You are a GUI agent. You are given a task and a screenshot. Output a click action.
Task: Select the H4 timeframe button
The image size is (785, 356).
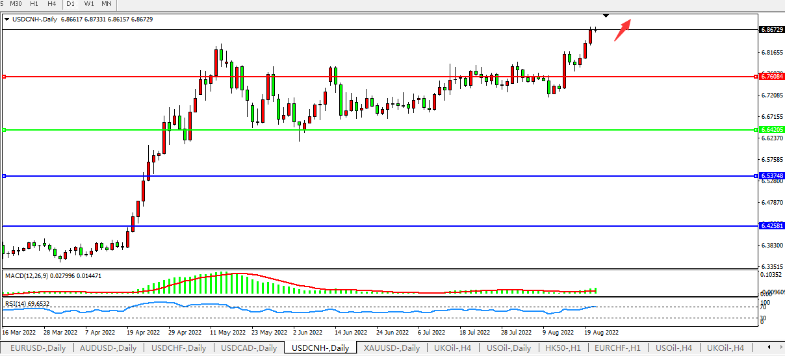point(52,4)
